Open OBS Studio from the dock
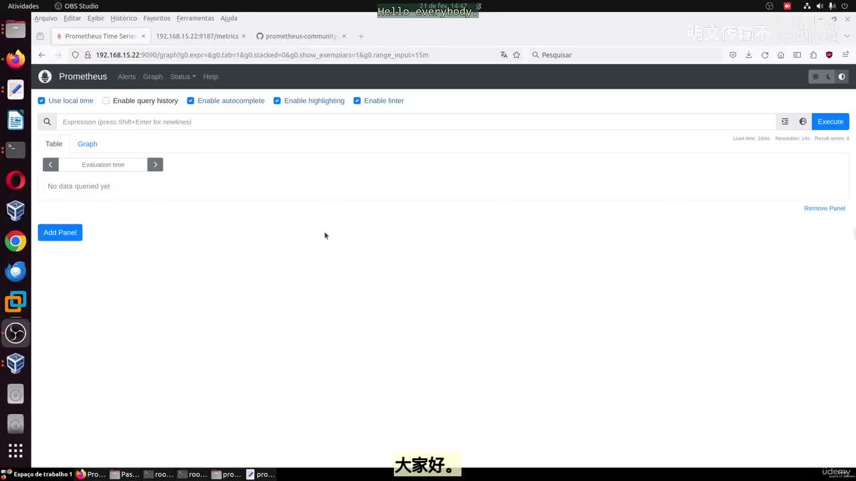The image size is (856, 481). pos(15,333)
